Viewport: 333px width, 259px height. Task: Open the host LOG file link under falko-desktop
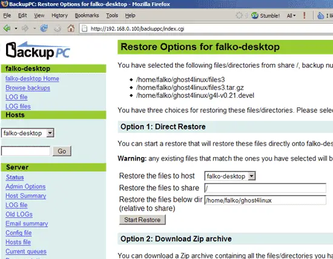tap(16, 97)
